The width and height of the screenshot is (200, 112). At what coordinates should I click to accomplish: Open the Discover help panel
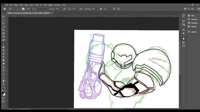click(185, 9)
